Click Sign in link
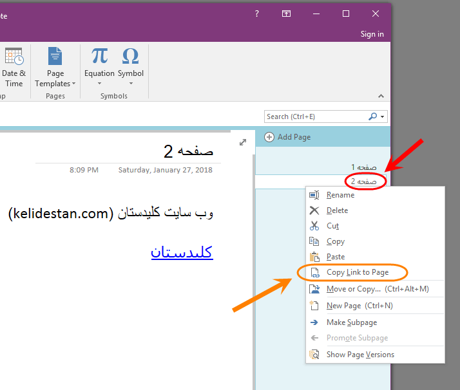Viewport: 460px width, 390px height. (372, 34)
